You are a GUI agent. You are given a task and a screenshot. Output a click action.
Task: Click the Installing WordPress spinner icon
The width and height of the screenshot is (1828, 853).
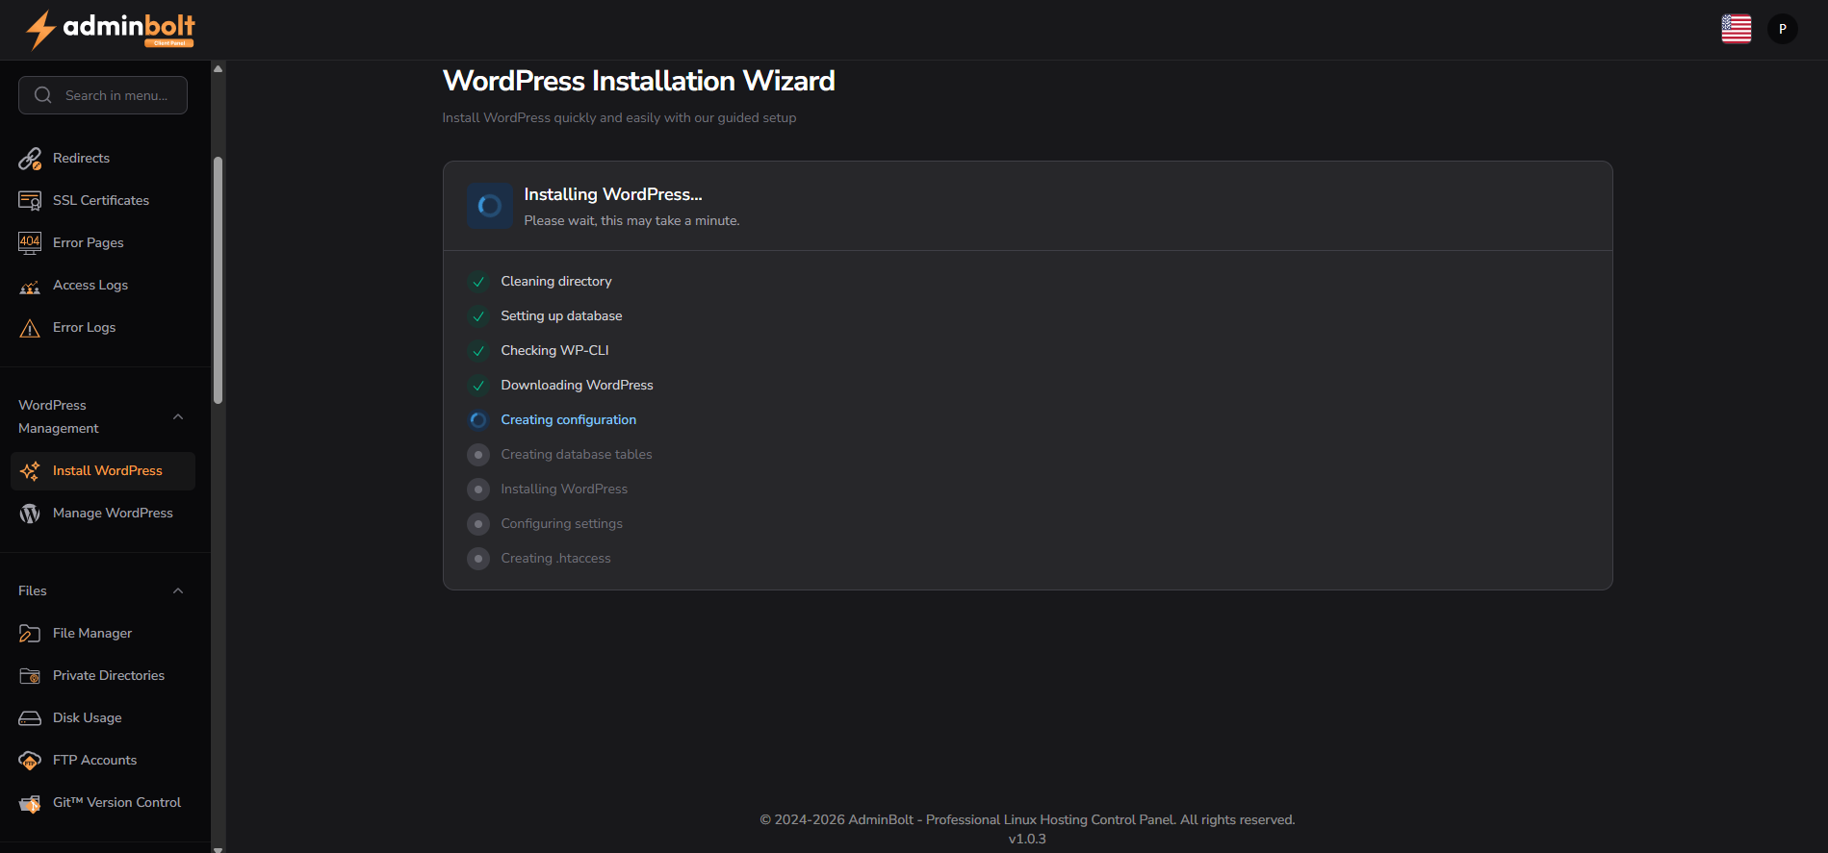[490, 206]
